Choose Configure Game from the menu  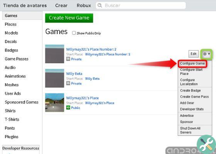[x=192, y=64]
